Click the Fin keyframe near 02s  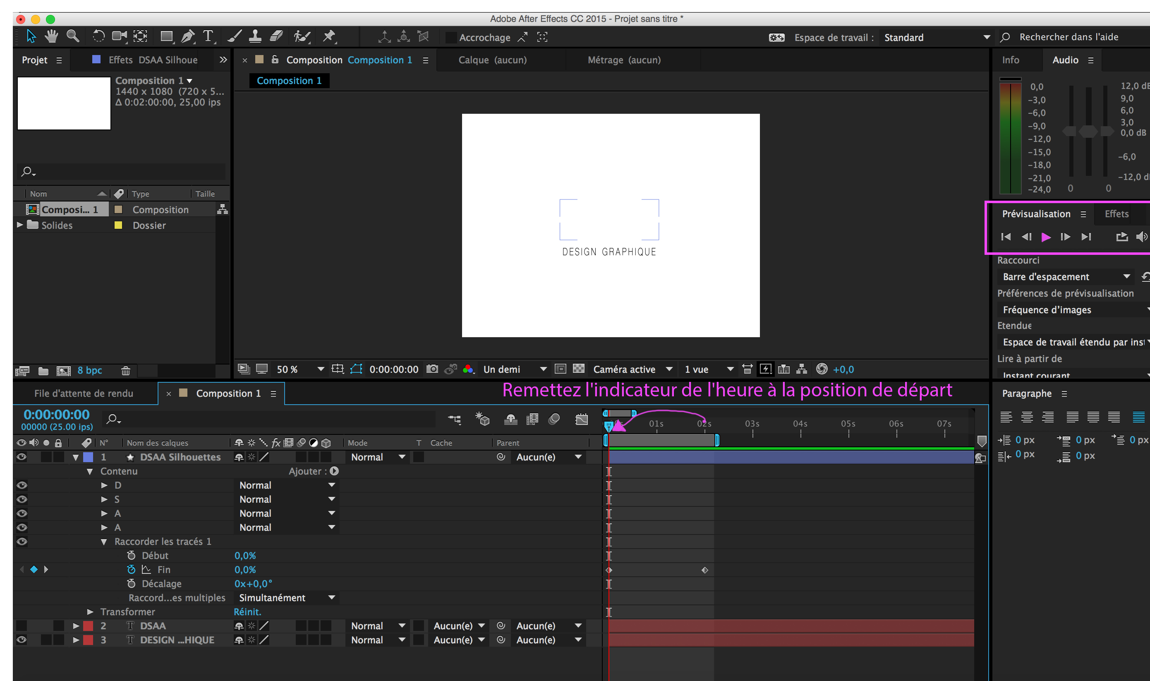point(704,570)
